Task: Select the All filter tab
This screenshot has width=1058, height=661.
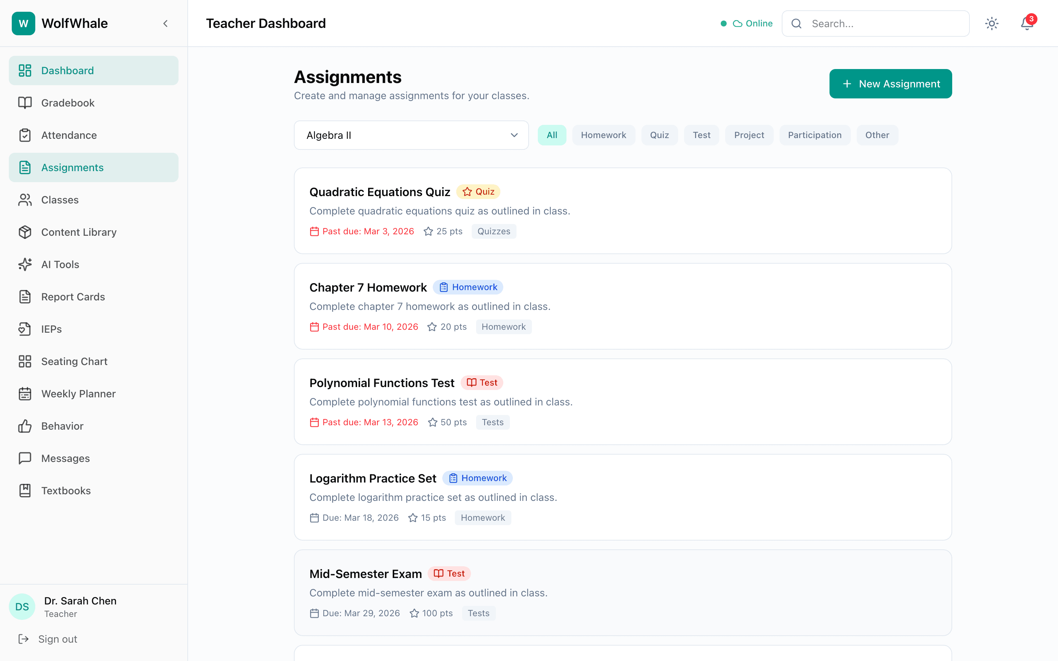Action: pos(552,135)
